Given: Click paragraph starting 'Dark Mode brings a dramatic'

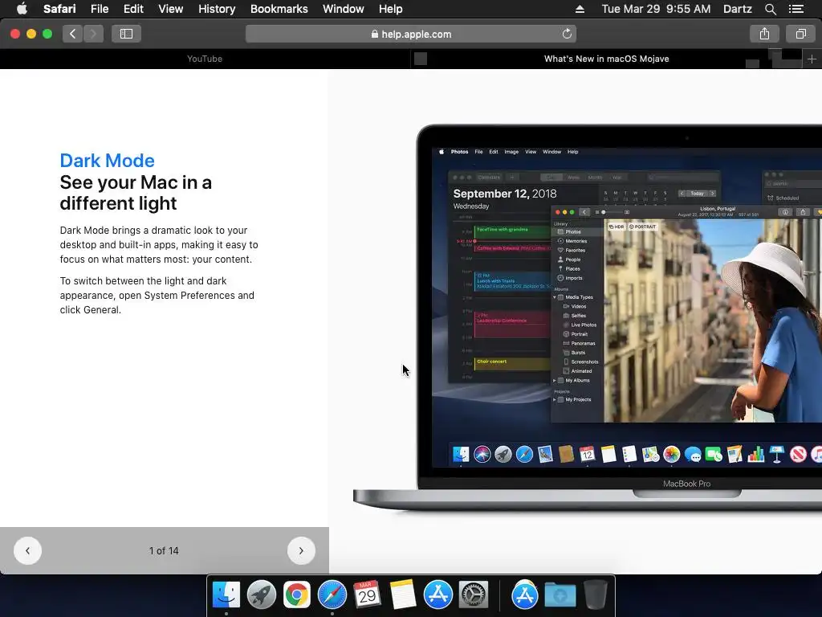Looking at the screenshot, I should tap(159, 245).
